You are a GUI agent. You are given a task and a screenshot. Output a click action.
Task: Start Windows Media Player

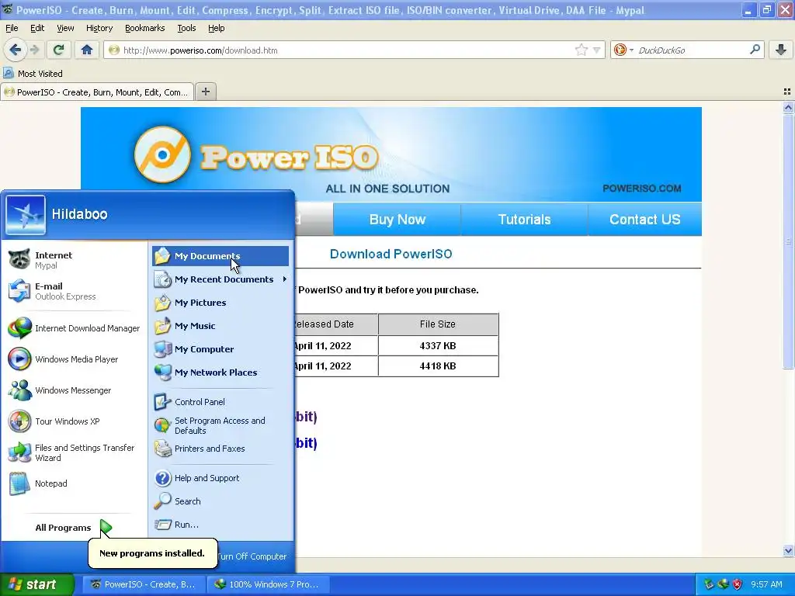coord(75,359)
